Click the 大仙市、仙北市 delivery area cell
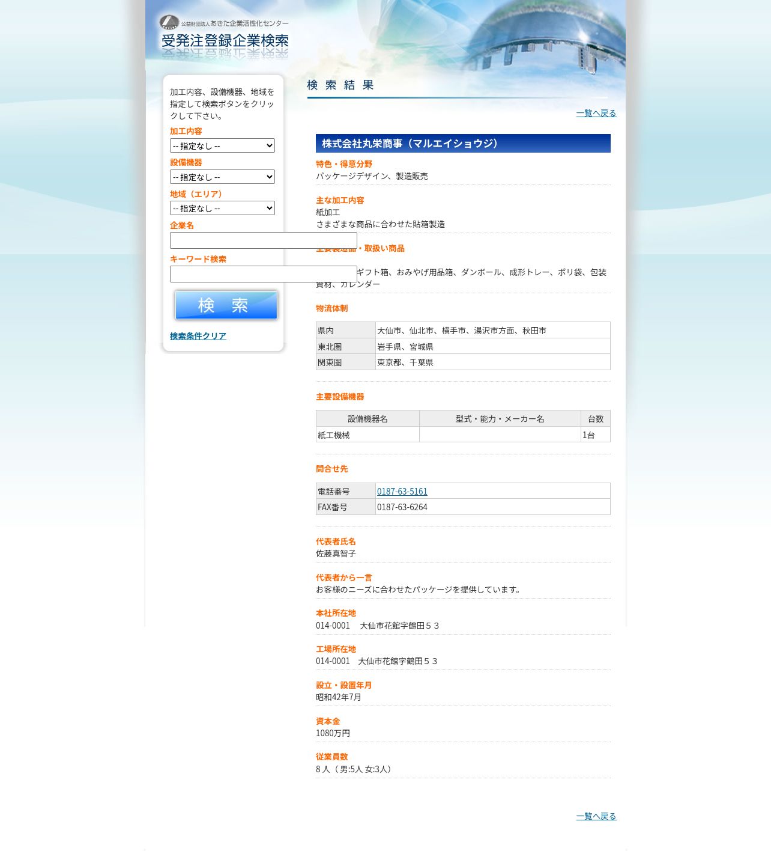Image resolution: width=771 pixels, height=851 pixels. coord(493,331)
